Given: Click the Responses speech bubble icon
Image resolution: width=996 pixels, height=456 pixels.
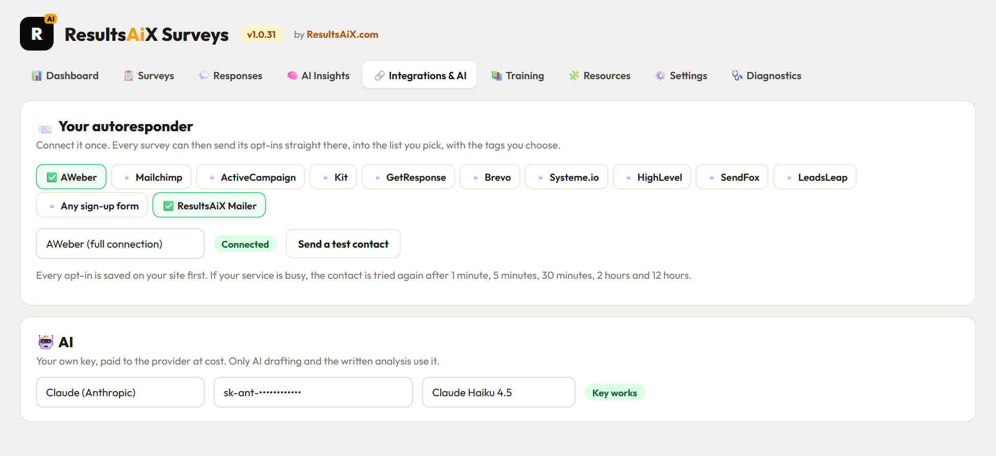Looking at the screenshot, I should (204, 76).
